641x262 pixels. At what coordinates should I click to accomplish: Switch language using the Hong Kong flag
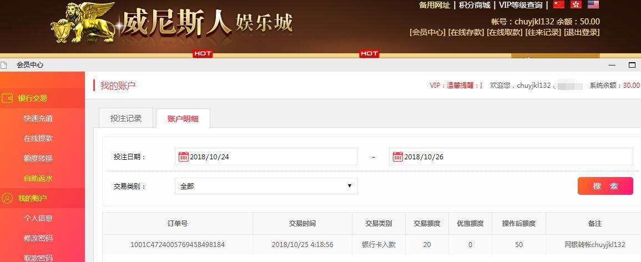pyautogui.click(x=576, y=5)
